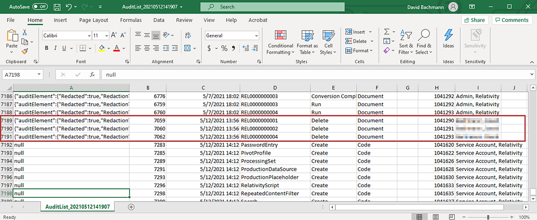537x220 pixels.
Task: Expand the Format as Table menu
Action: pos(307,42)
